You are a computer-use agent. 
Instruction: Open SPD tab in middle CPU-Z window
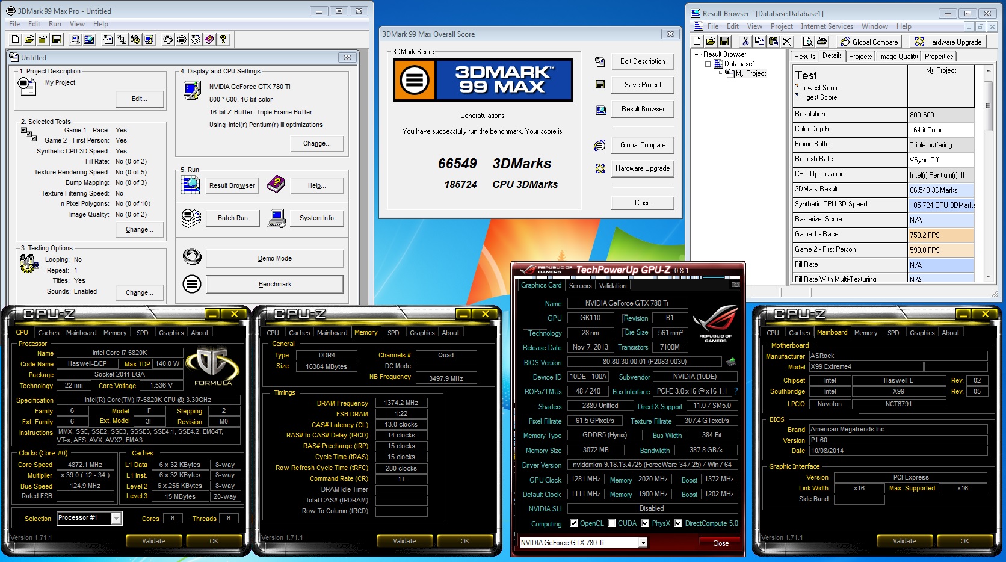pos(393,333)
